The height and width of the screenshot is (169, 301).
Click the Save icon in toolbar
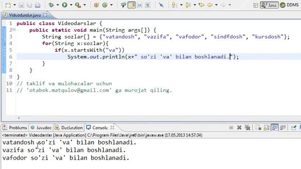[x=21, y=5]
